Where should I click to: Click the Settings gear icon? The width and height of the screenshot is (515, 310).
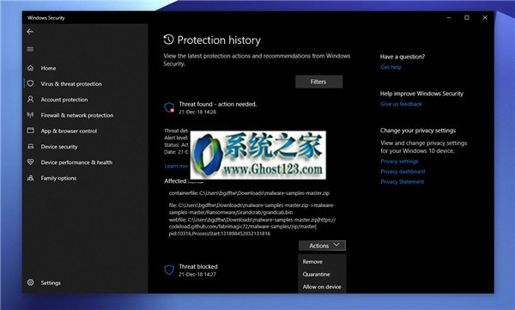[31, 283]
